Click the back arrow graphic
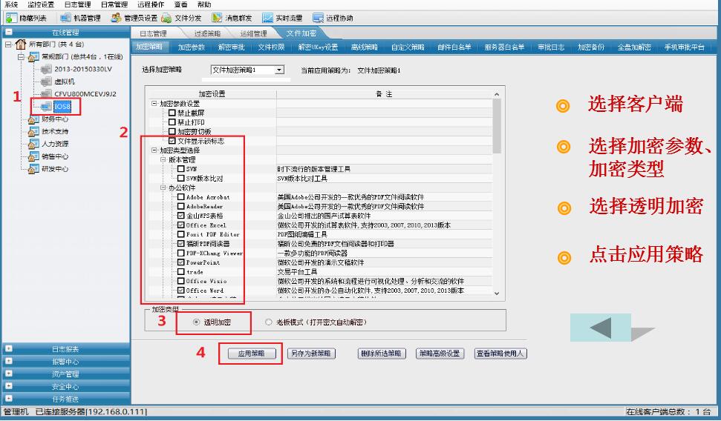 pyautogui.click(x=601, y=328)
